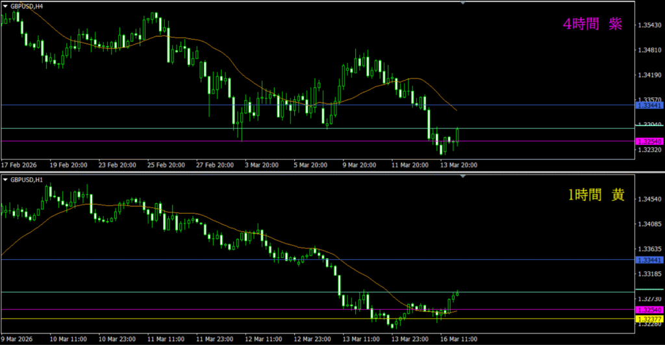Select the magenta 1.32540 price tag on H4 chart
This screenshot has width=665, height=345.
pos(649,141)
